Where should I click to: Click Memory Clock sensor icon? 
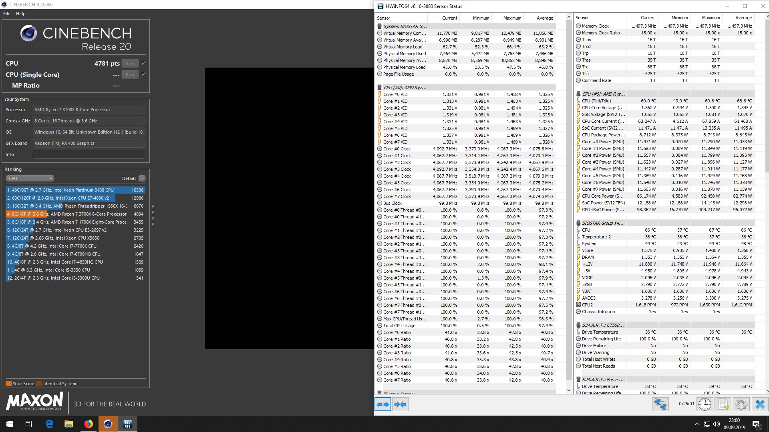(x=578, y=26)
